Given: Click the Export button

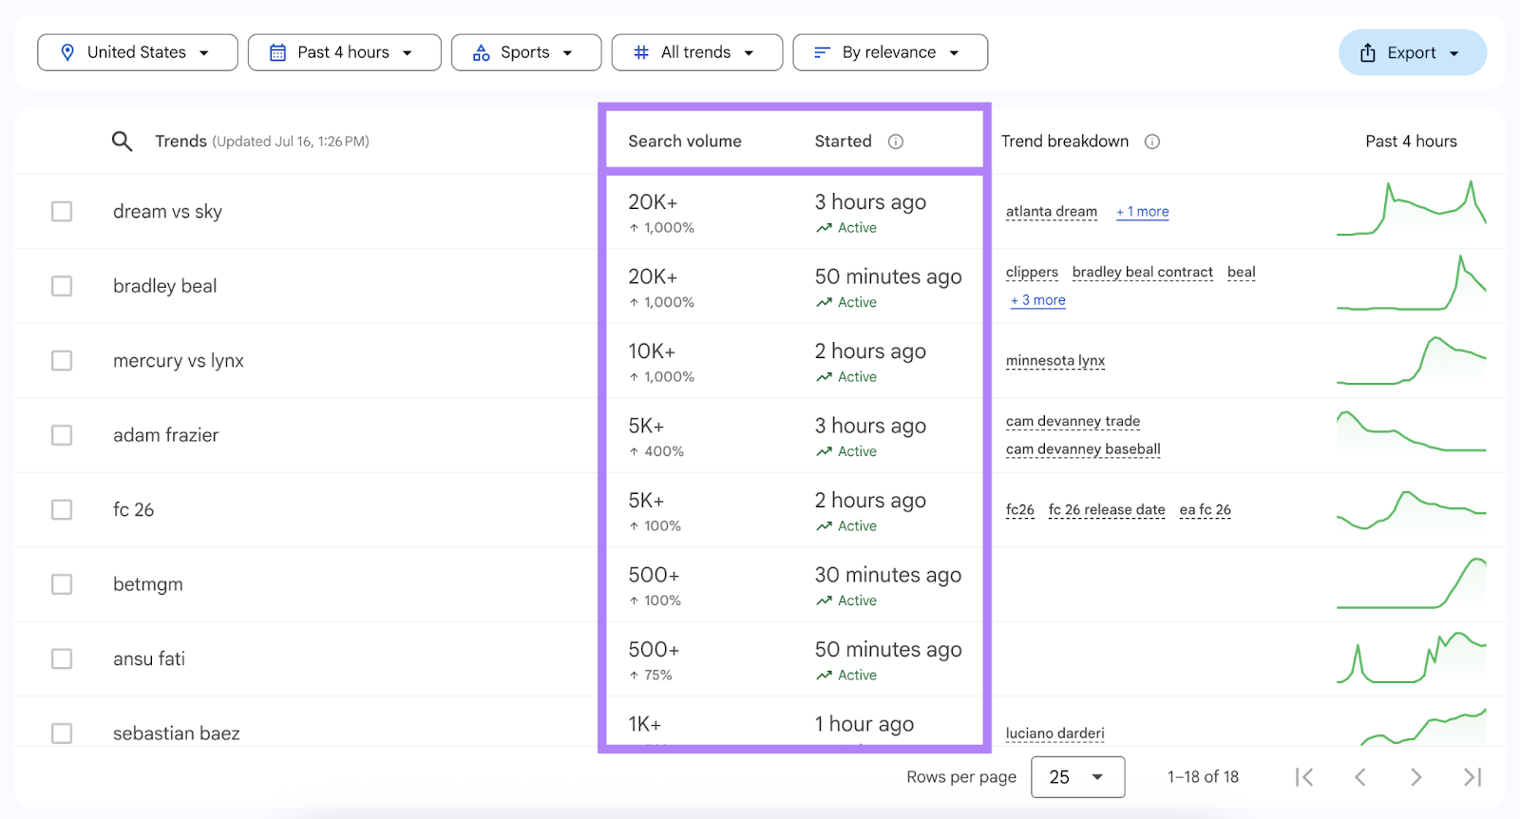Looking at the screenshot, I should click(1412, 53).
